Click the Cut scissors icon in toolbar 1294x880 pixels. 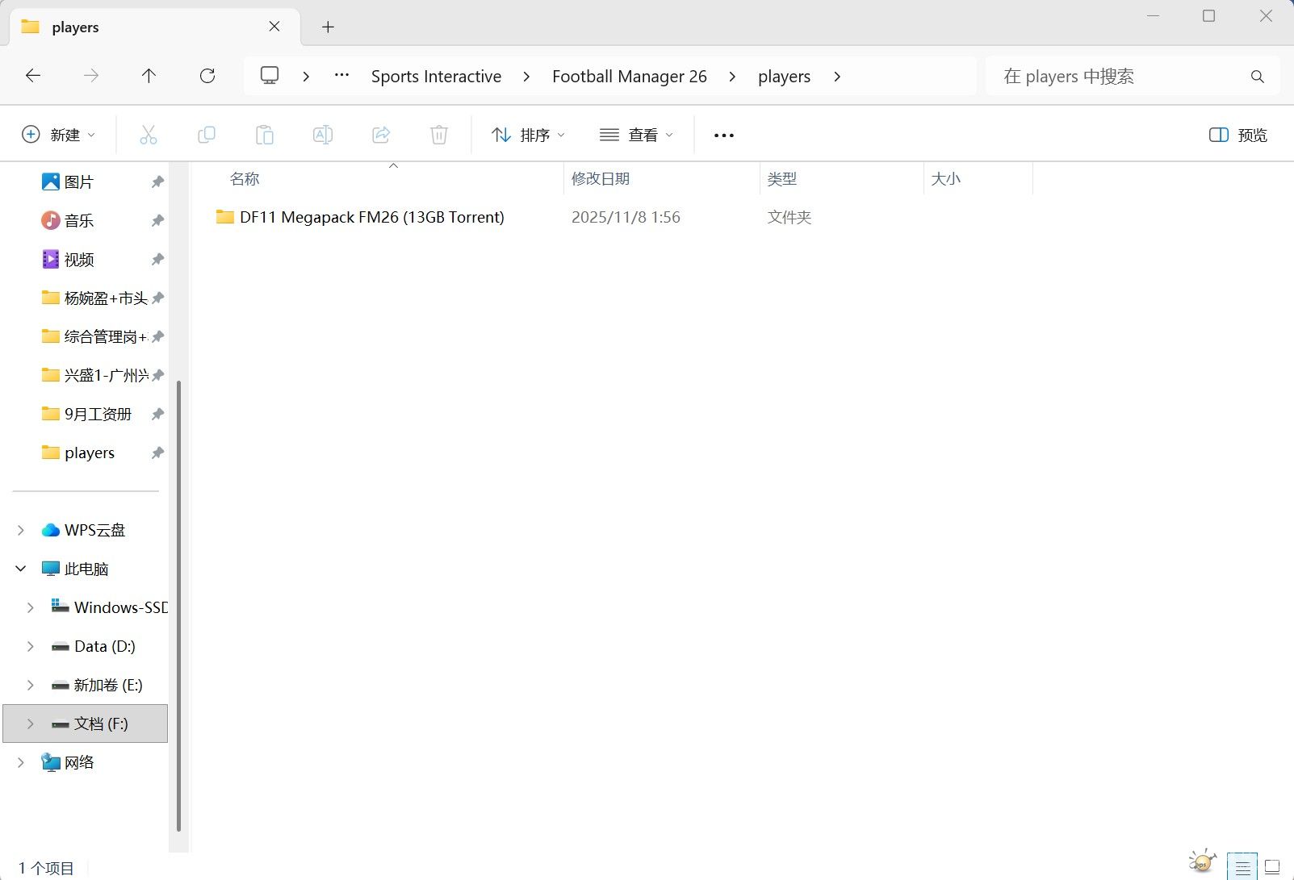[x=149, y=135]
